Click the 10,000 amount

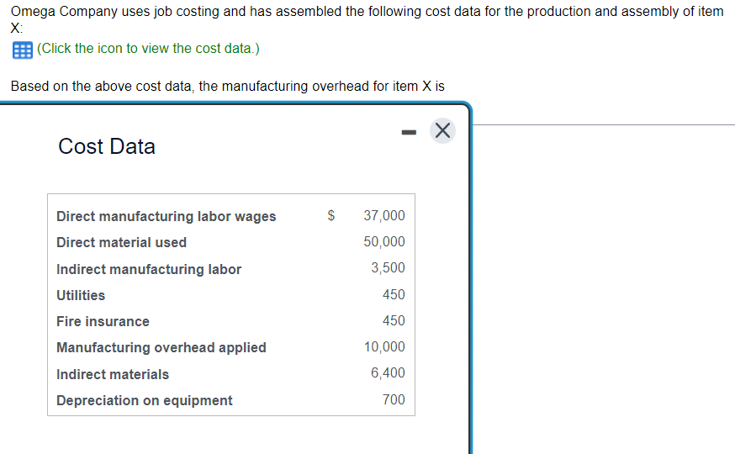click(x=384, y=346)
